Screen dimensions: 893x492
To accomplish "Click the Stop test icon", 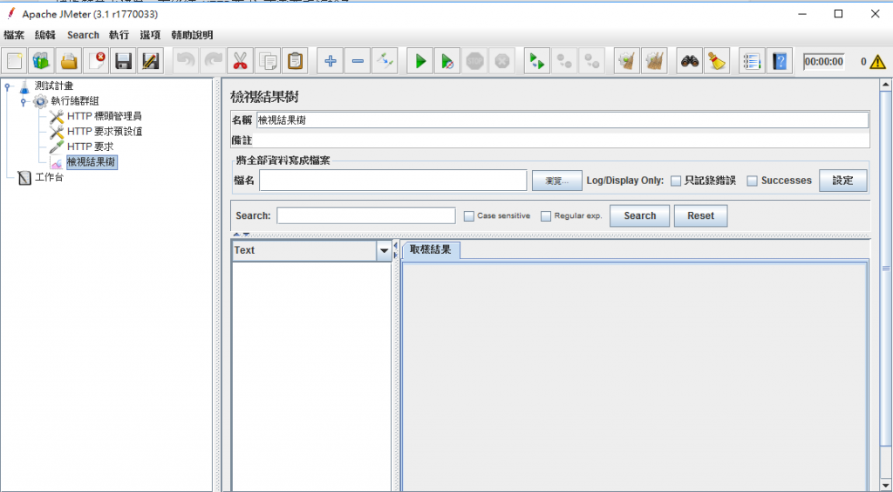I will (474, 61).
